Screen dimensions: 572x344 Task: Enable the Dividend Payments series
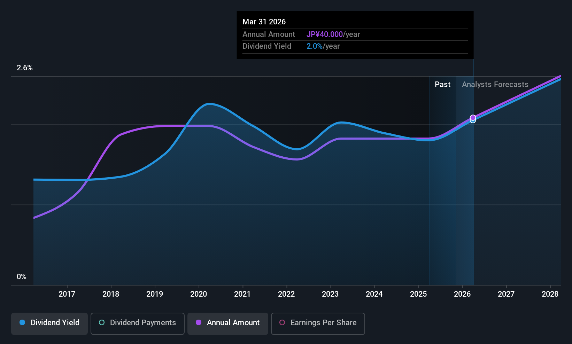pyautogui.click(x=138, y=323)
